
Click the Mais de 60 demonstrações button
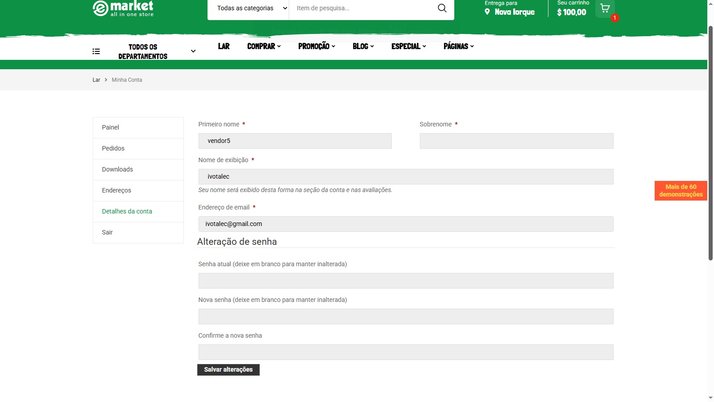coord(681,191)
